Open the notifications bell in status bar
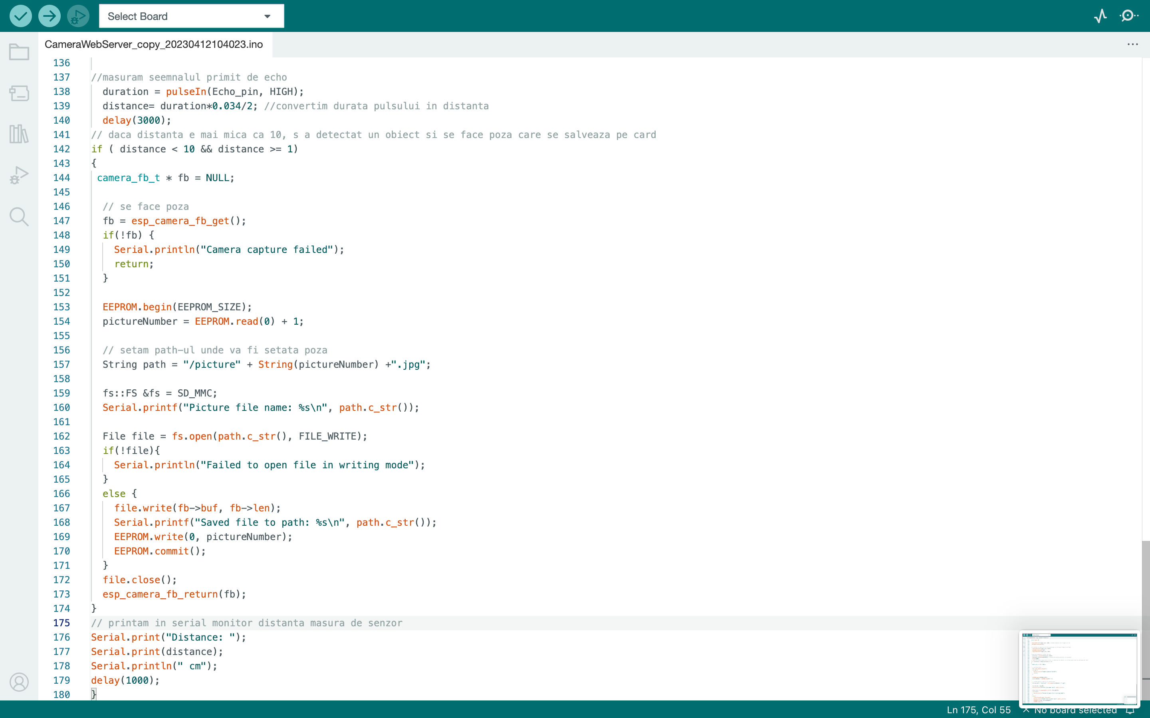This screenshot has height=718, width=1150. [1130, 710]
